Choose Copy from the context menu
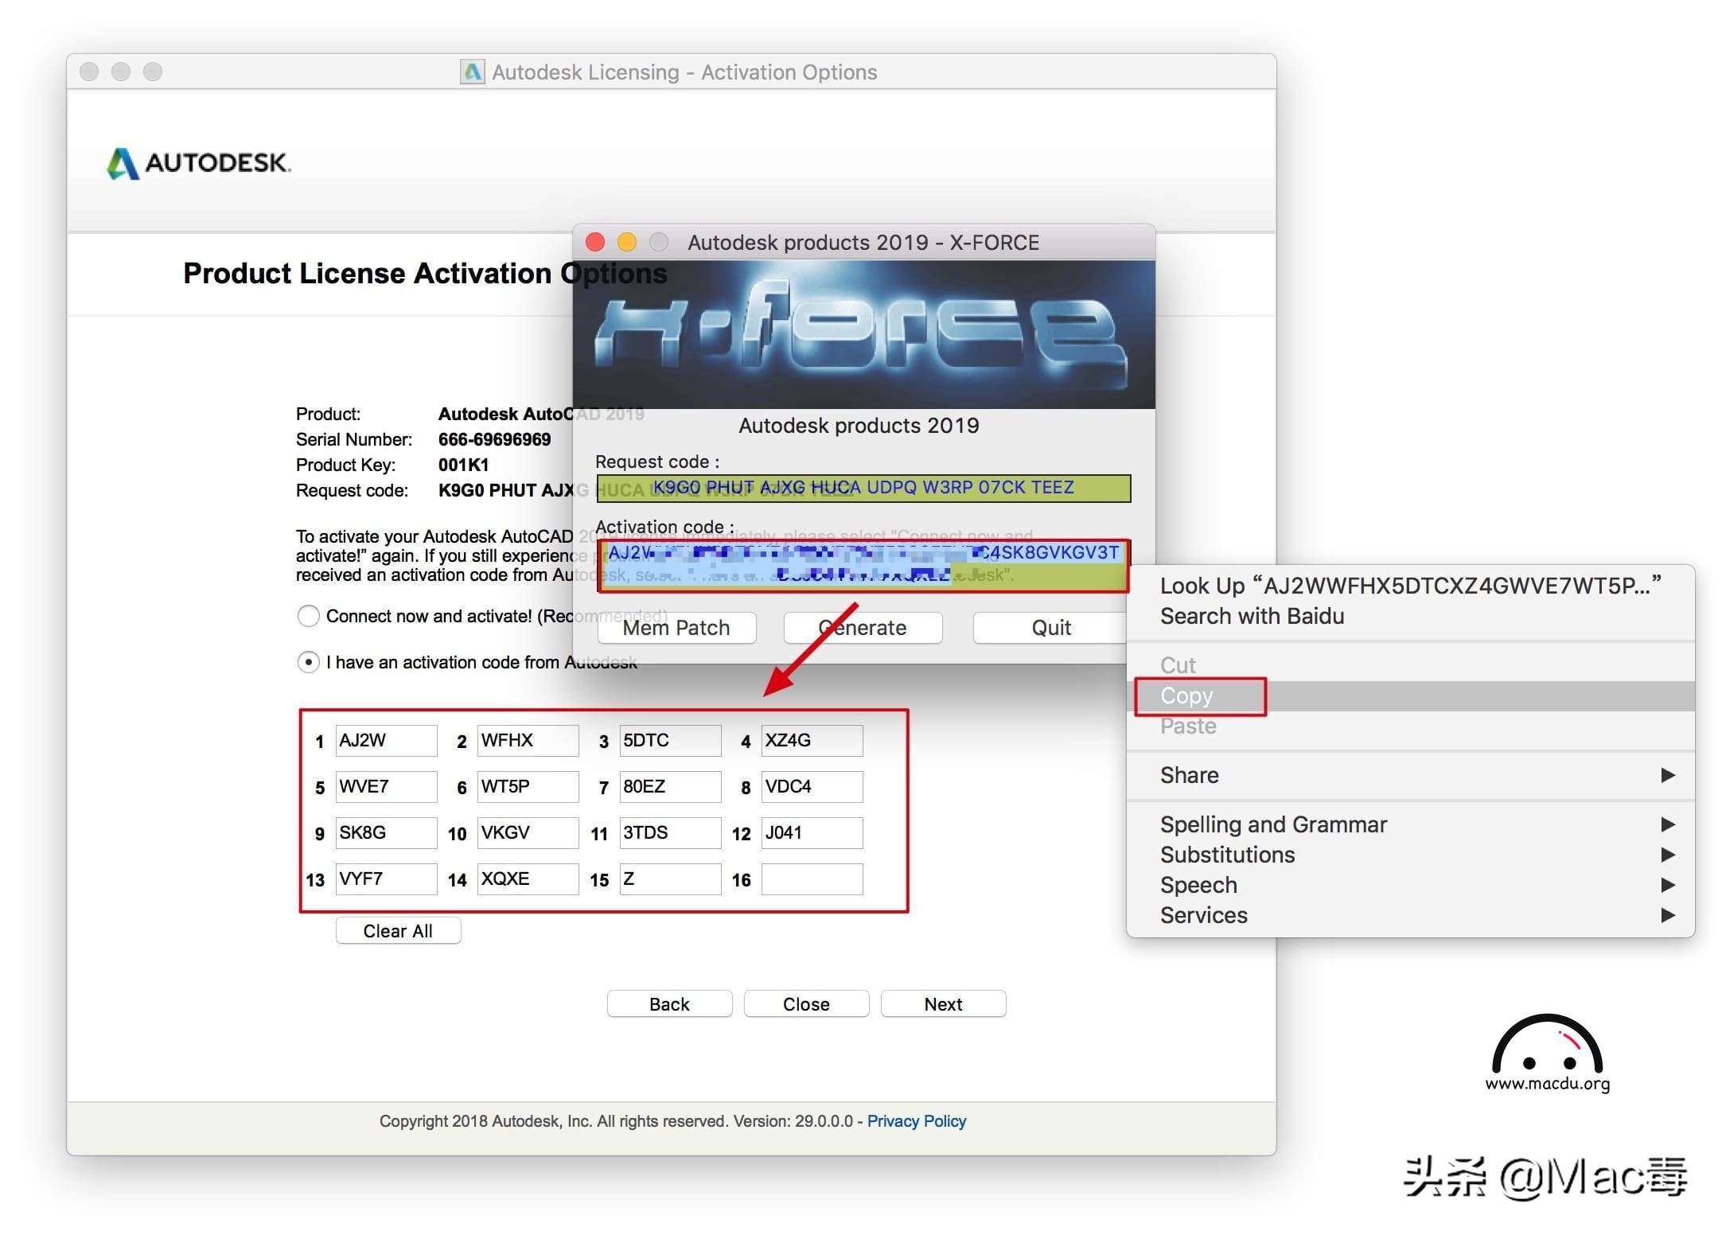The height and width of the screenshot is (1235, 1722). point(1186,695)
